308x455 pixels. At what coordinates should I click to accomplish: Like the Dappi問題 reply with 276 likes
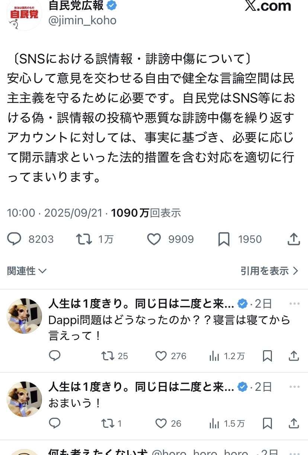pos(161,356)
